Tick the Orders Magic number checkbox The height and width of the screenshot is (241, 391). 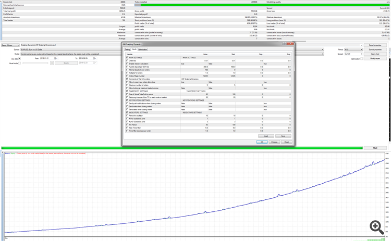pos(127,76)
